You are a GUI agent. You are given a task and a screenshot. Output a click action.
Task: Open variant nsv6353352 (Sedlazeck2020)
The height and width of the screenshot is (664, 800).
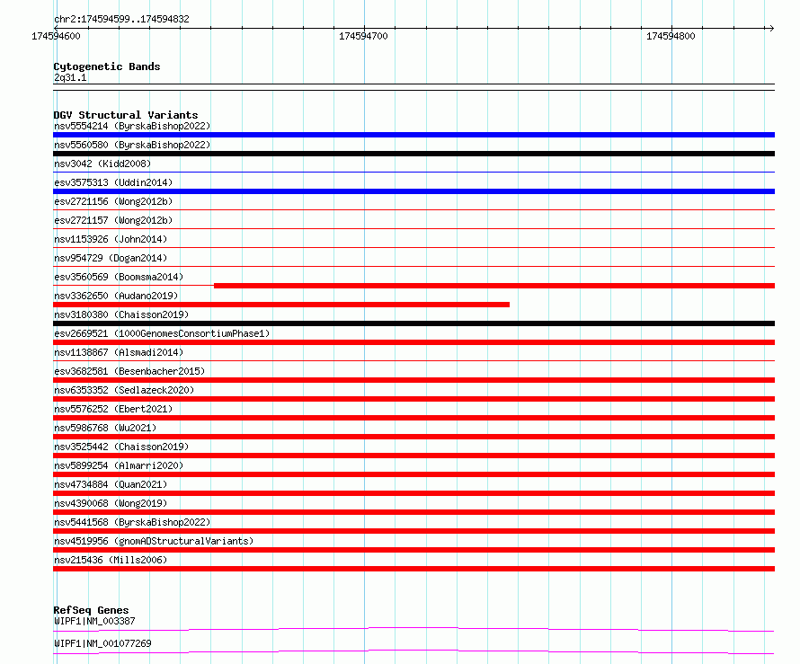point(124,390)
